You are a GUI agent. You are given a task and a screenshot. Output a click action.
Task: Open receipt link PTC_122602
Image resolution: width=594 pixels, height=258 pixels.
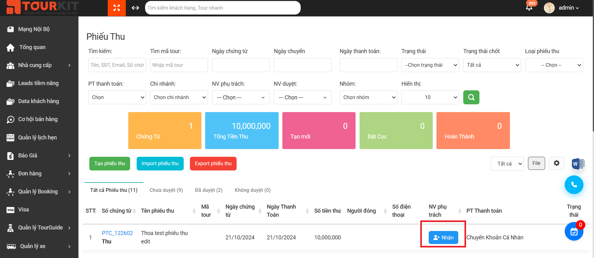click(117, 233)
